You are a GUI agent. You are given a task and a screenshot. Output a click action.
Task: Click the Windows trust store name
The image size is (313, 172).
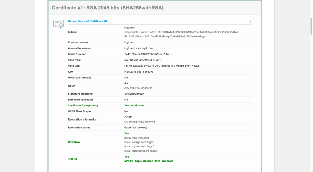(167, 161)
